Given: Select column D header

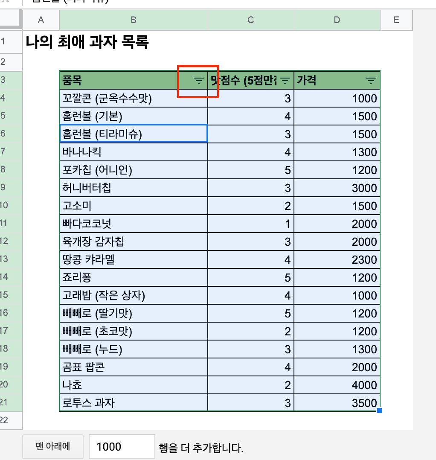Looking at the screenshot, I should coord(337,20).
